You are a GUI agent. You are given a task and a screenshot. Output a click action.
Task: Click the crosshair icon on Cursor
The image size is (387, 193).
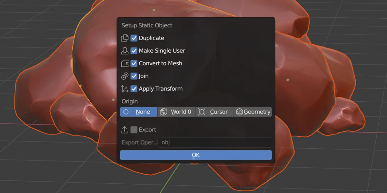(x=202, y=112)
